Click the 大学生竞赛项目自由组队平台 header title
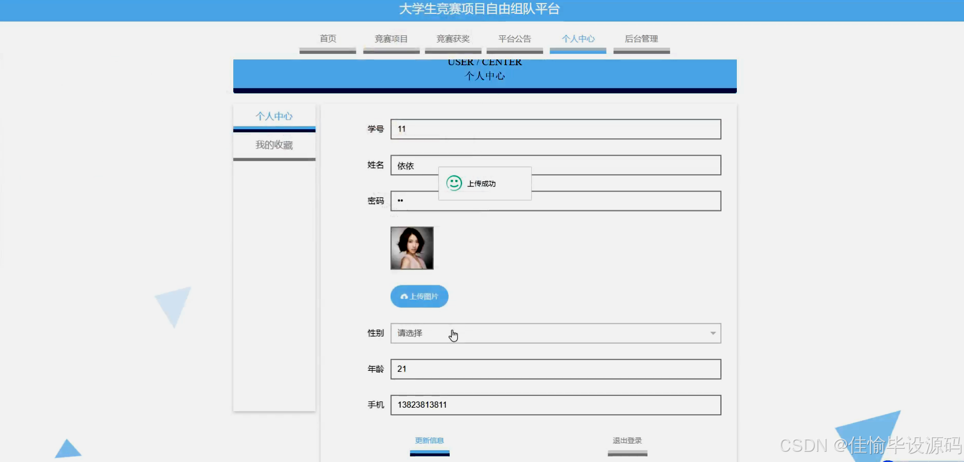Screen dimensions: 964x462 479,9
